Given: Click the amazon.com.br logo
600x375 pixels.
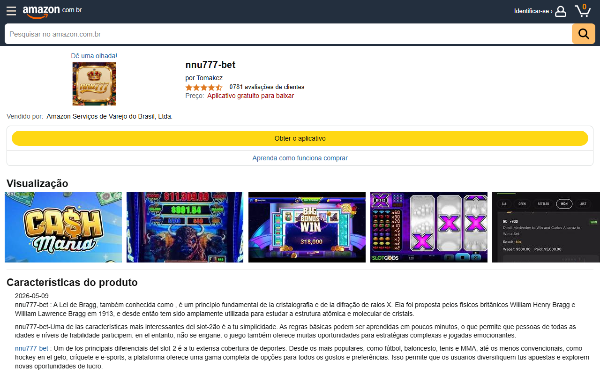Looking at the screenshot, I should (x=52, y=12).
